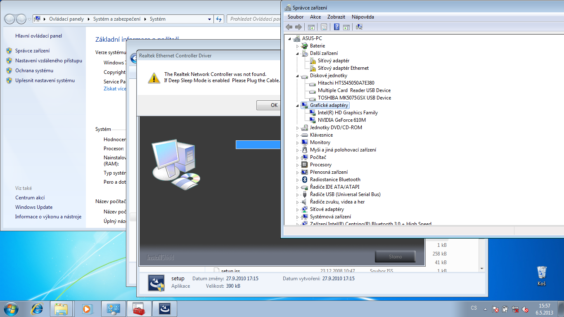Open the Soubor menu
The image size is (564, 317).
296,17
